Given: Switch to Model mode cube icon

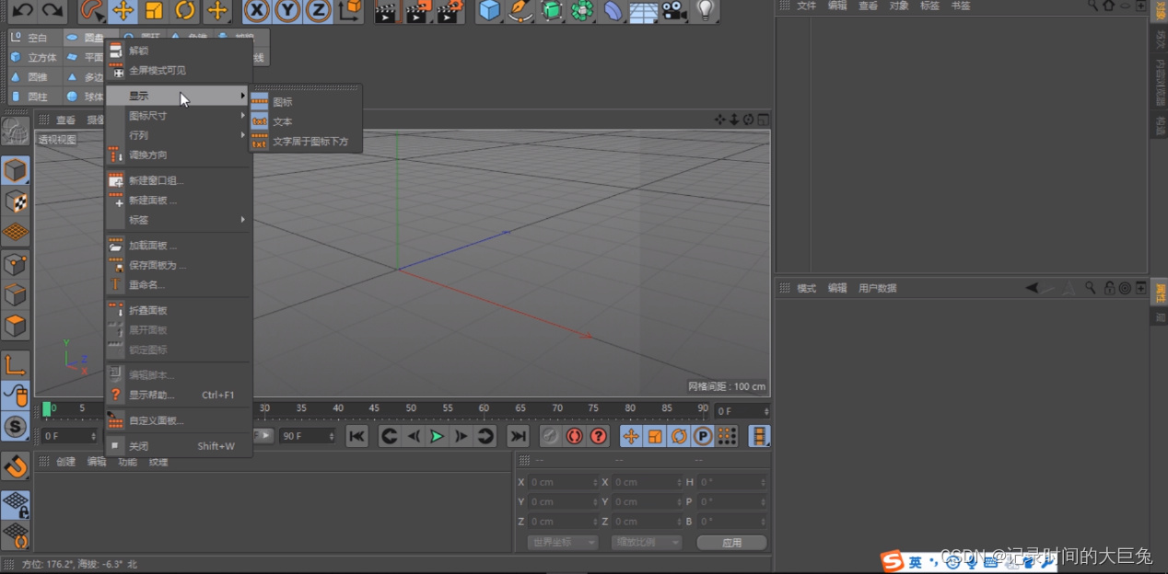Looking at the screenshot, I should [x=15, y=171].
